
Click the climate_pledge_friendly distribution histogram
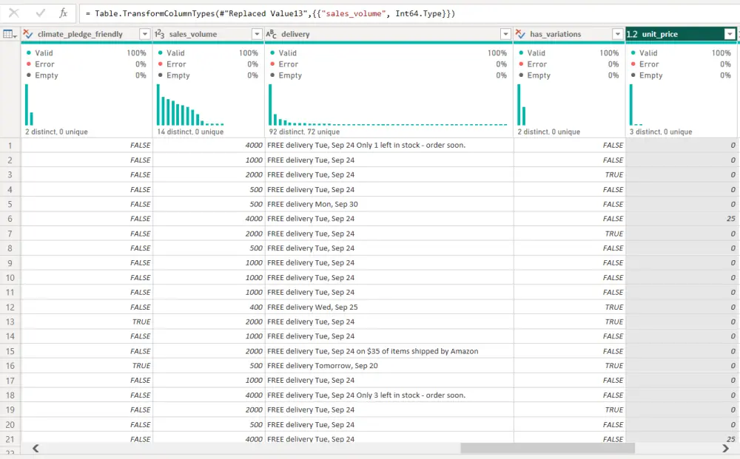30,105
